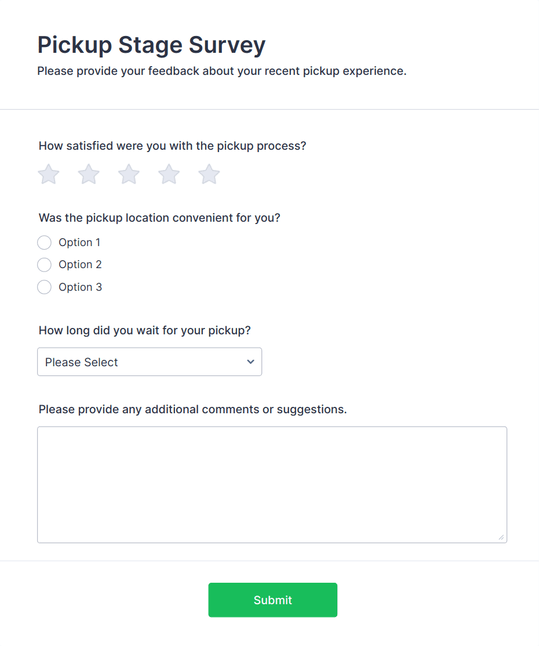Viewport: 539px width, 646px height.
Task: Select the fourth rating star
Action: click(169, 174)
